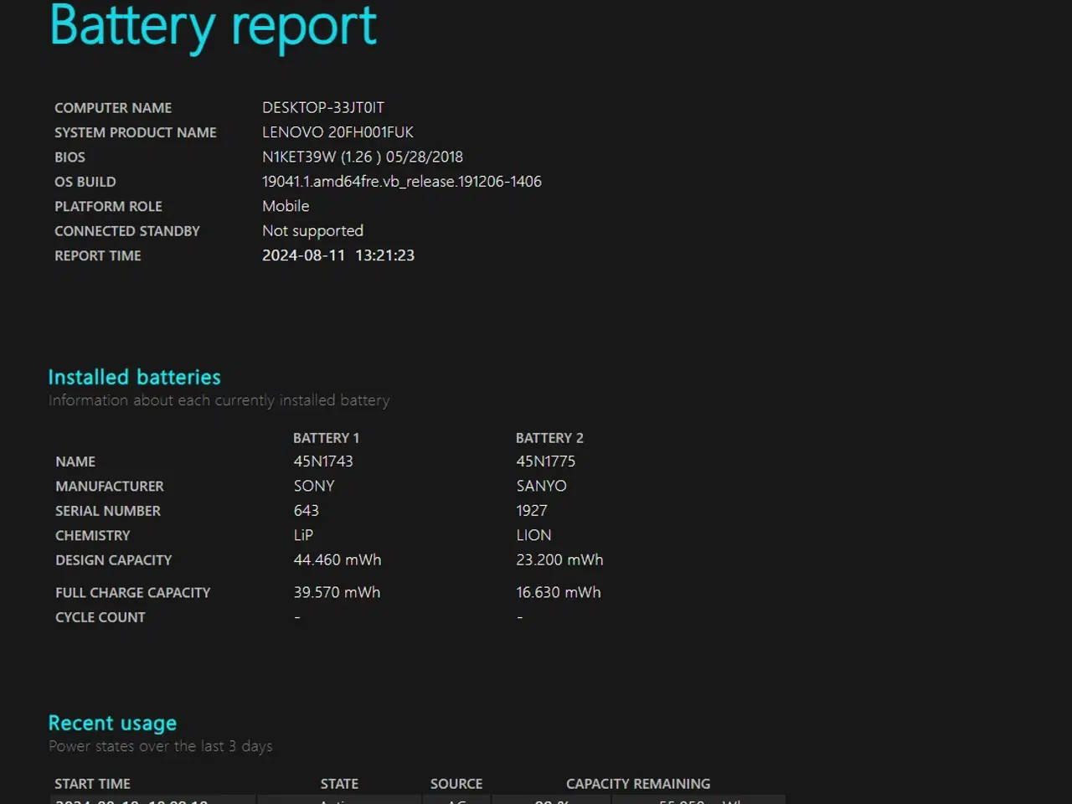Select serial number 643
The image size is (1072, 804).
(306, 511)
